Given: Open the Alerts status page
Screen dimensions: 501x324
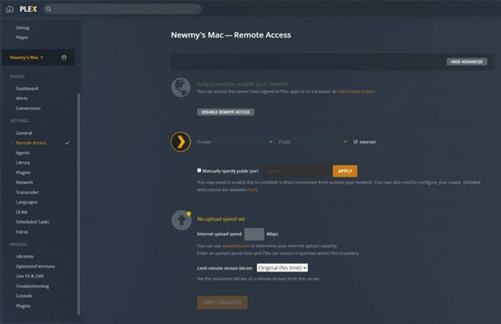Looking at the screenshot, I should coord(22,99).
